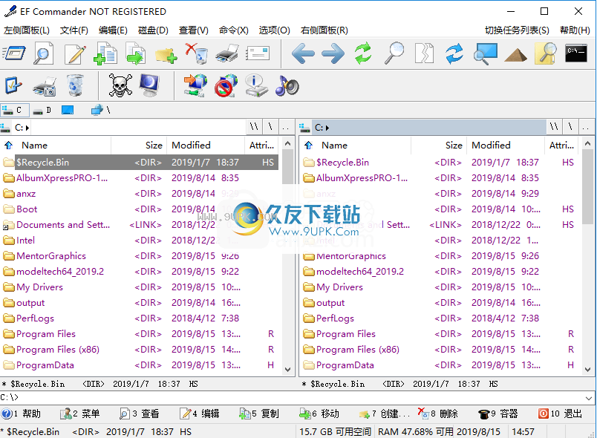
Task: Click left panel root backslash button
Action: 270,127
